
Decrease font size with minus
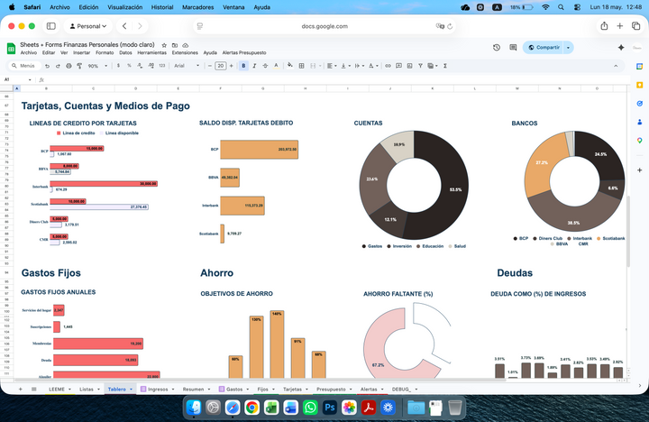[210, 66]
